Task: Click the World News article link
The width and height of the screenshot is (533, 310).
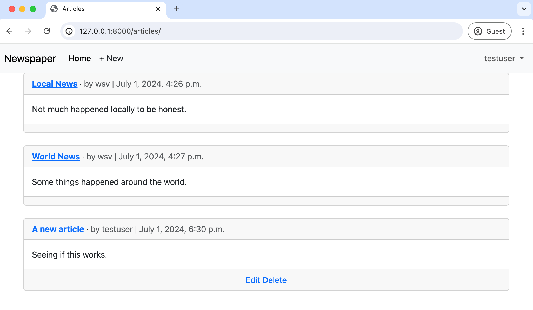Action: (56, 156)
